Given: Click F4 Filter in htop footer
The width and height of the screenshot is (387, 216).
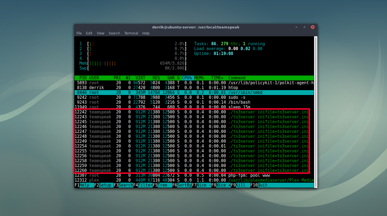Looking at the screenshot, I should coord(143,185).
